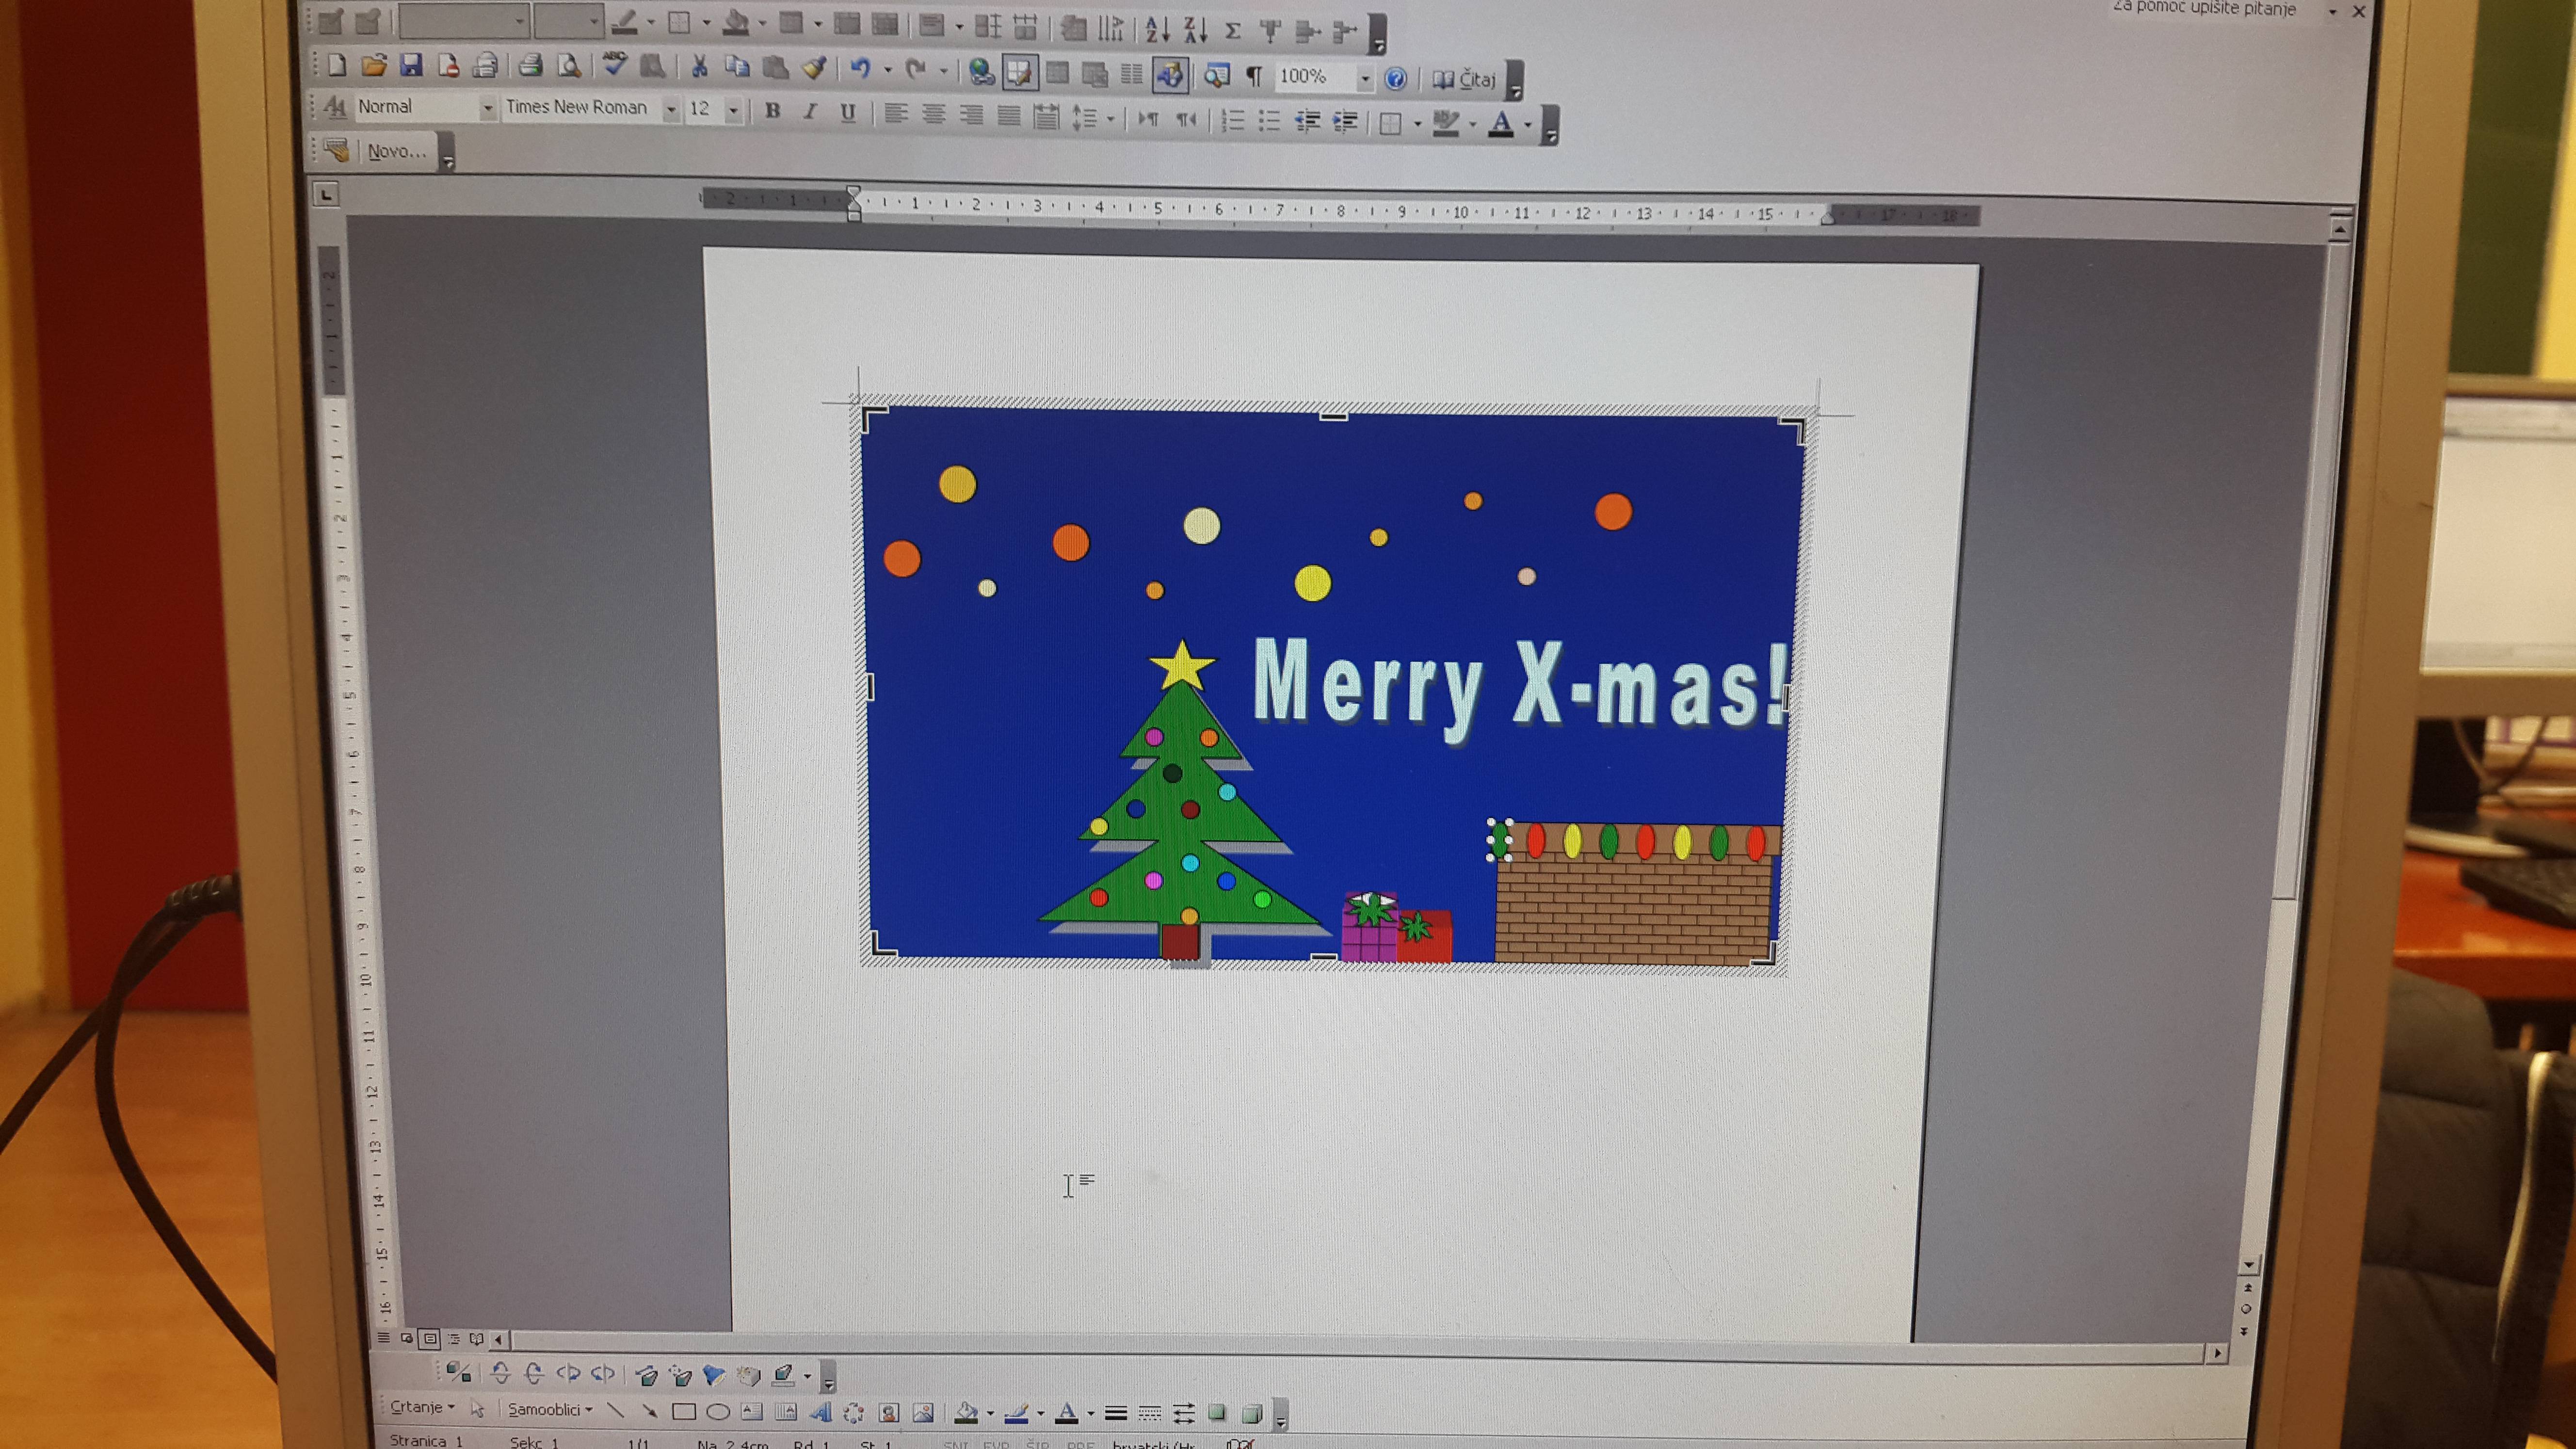
Task: Center align the text
Action: click(x=934, y=115)
